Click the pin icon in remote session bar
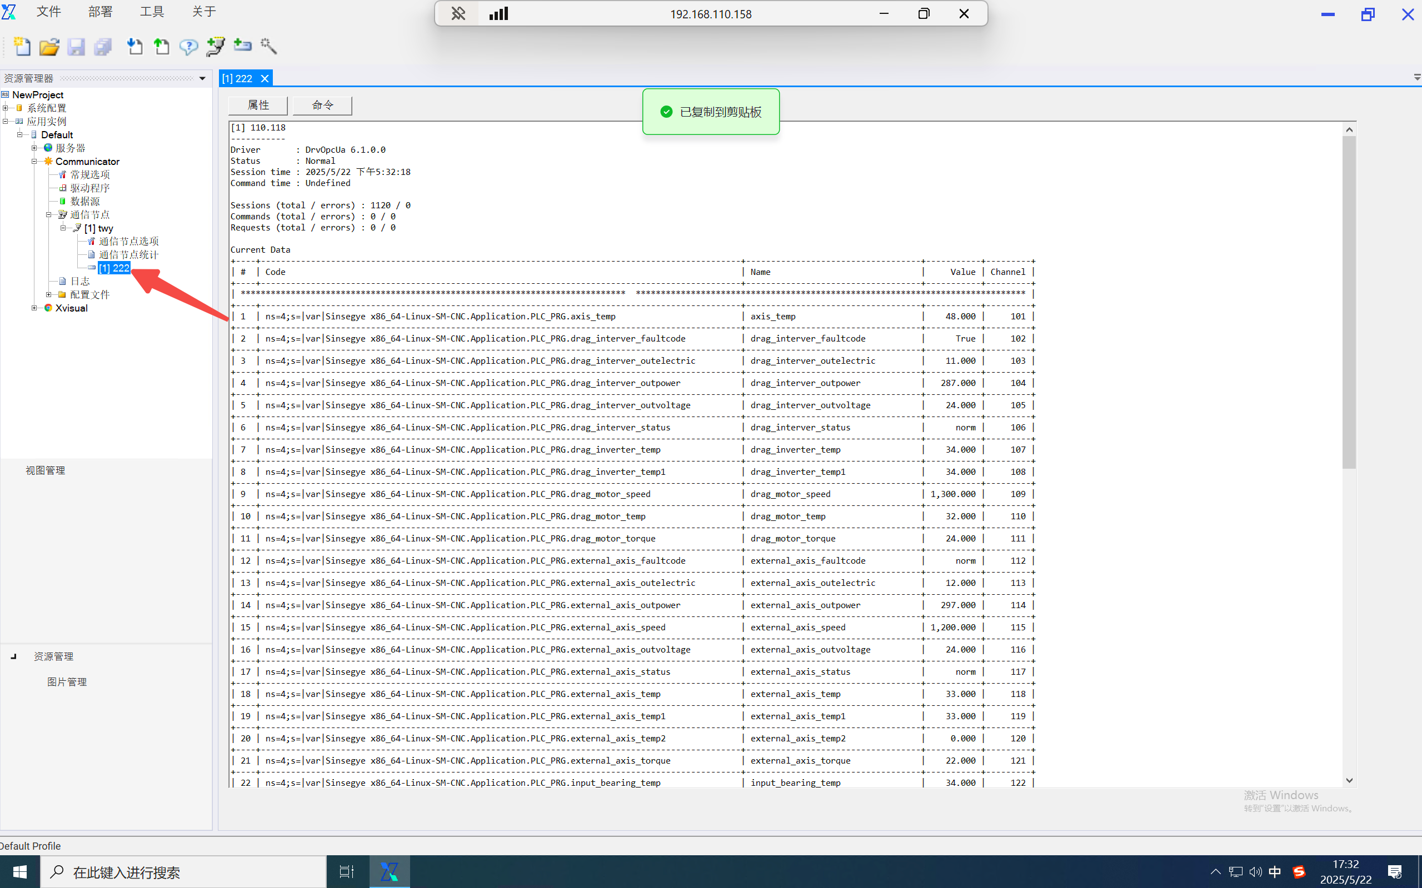The image size is (1422, 888). click(x=458, y=13)
